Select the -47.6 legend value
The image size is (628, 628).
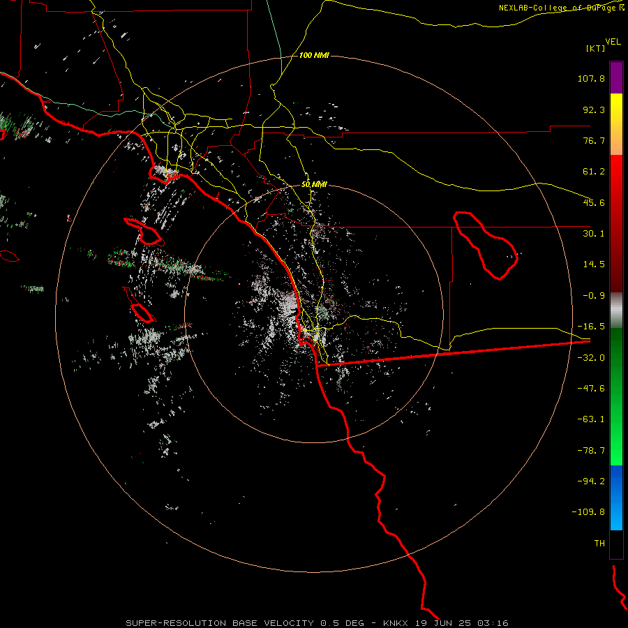click(591, 389)
